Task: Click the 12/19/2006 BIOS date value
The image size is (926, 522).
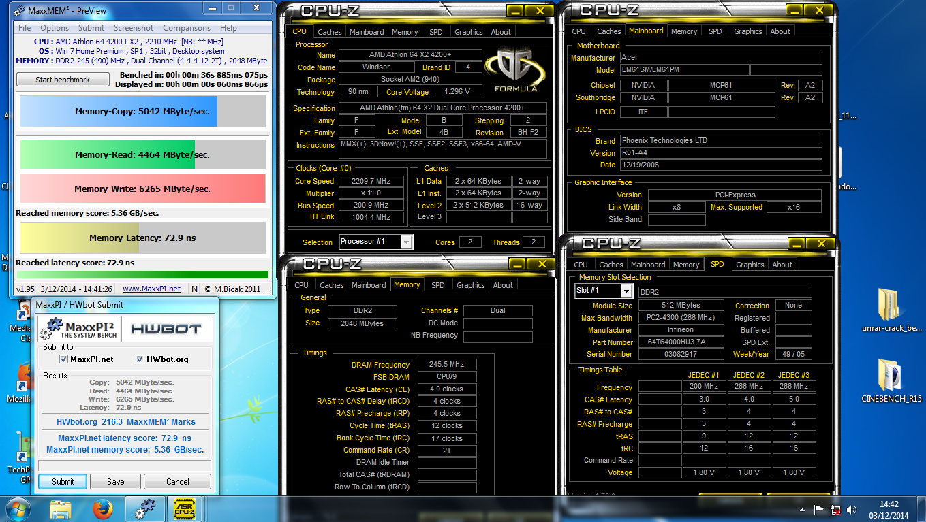Action: (x=721, y=165)
